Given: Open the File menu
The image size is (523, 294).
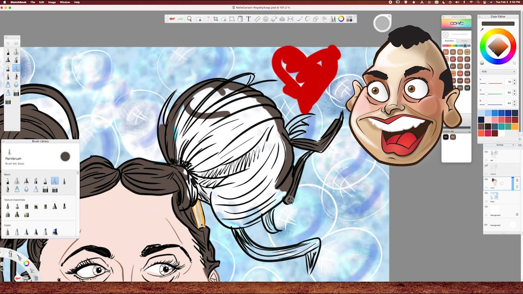Looking at the screenshot, I should (33, 2).
